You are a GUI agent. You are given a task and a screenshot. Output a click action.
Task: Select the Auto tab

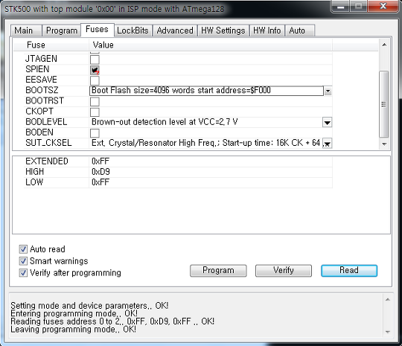click(x=300, y=31)
